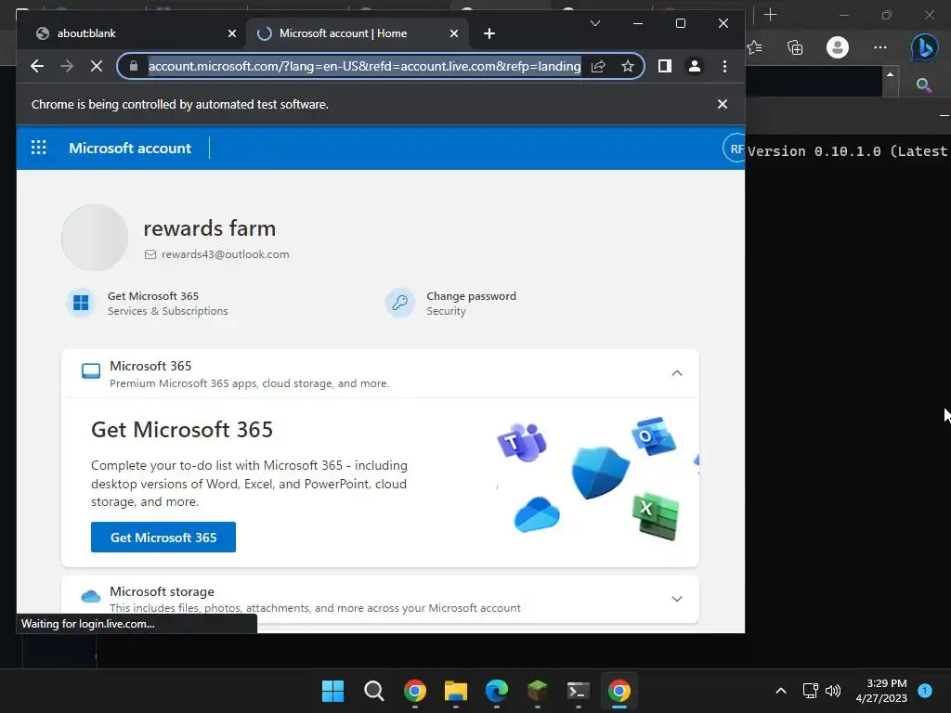The width and height of the screenshot is (951, 713).
Task: Open new tab in Edge window
Action: point(770,15)
